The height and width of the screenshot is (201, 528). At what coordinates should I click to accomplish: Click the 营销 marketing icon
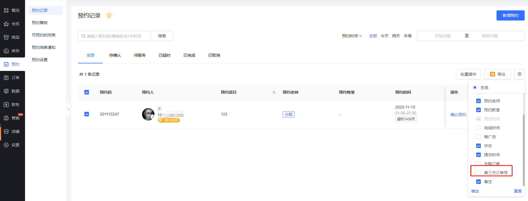6,118
